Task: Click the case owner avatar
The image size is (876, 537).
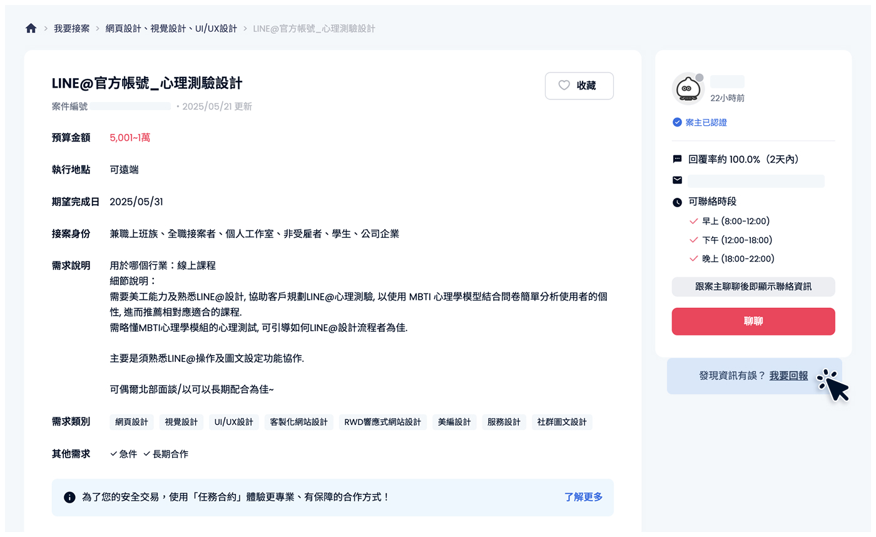Action: click(688, 88)
